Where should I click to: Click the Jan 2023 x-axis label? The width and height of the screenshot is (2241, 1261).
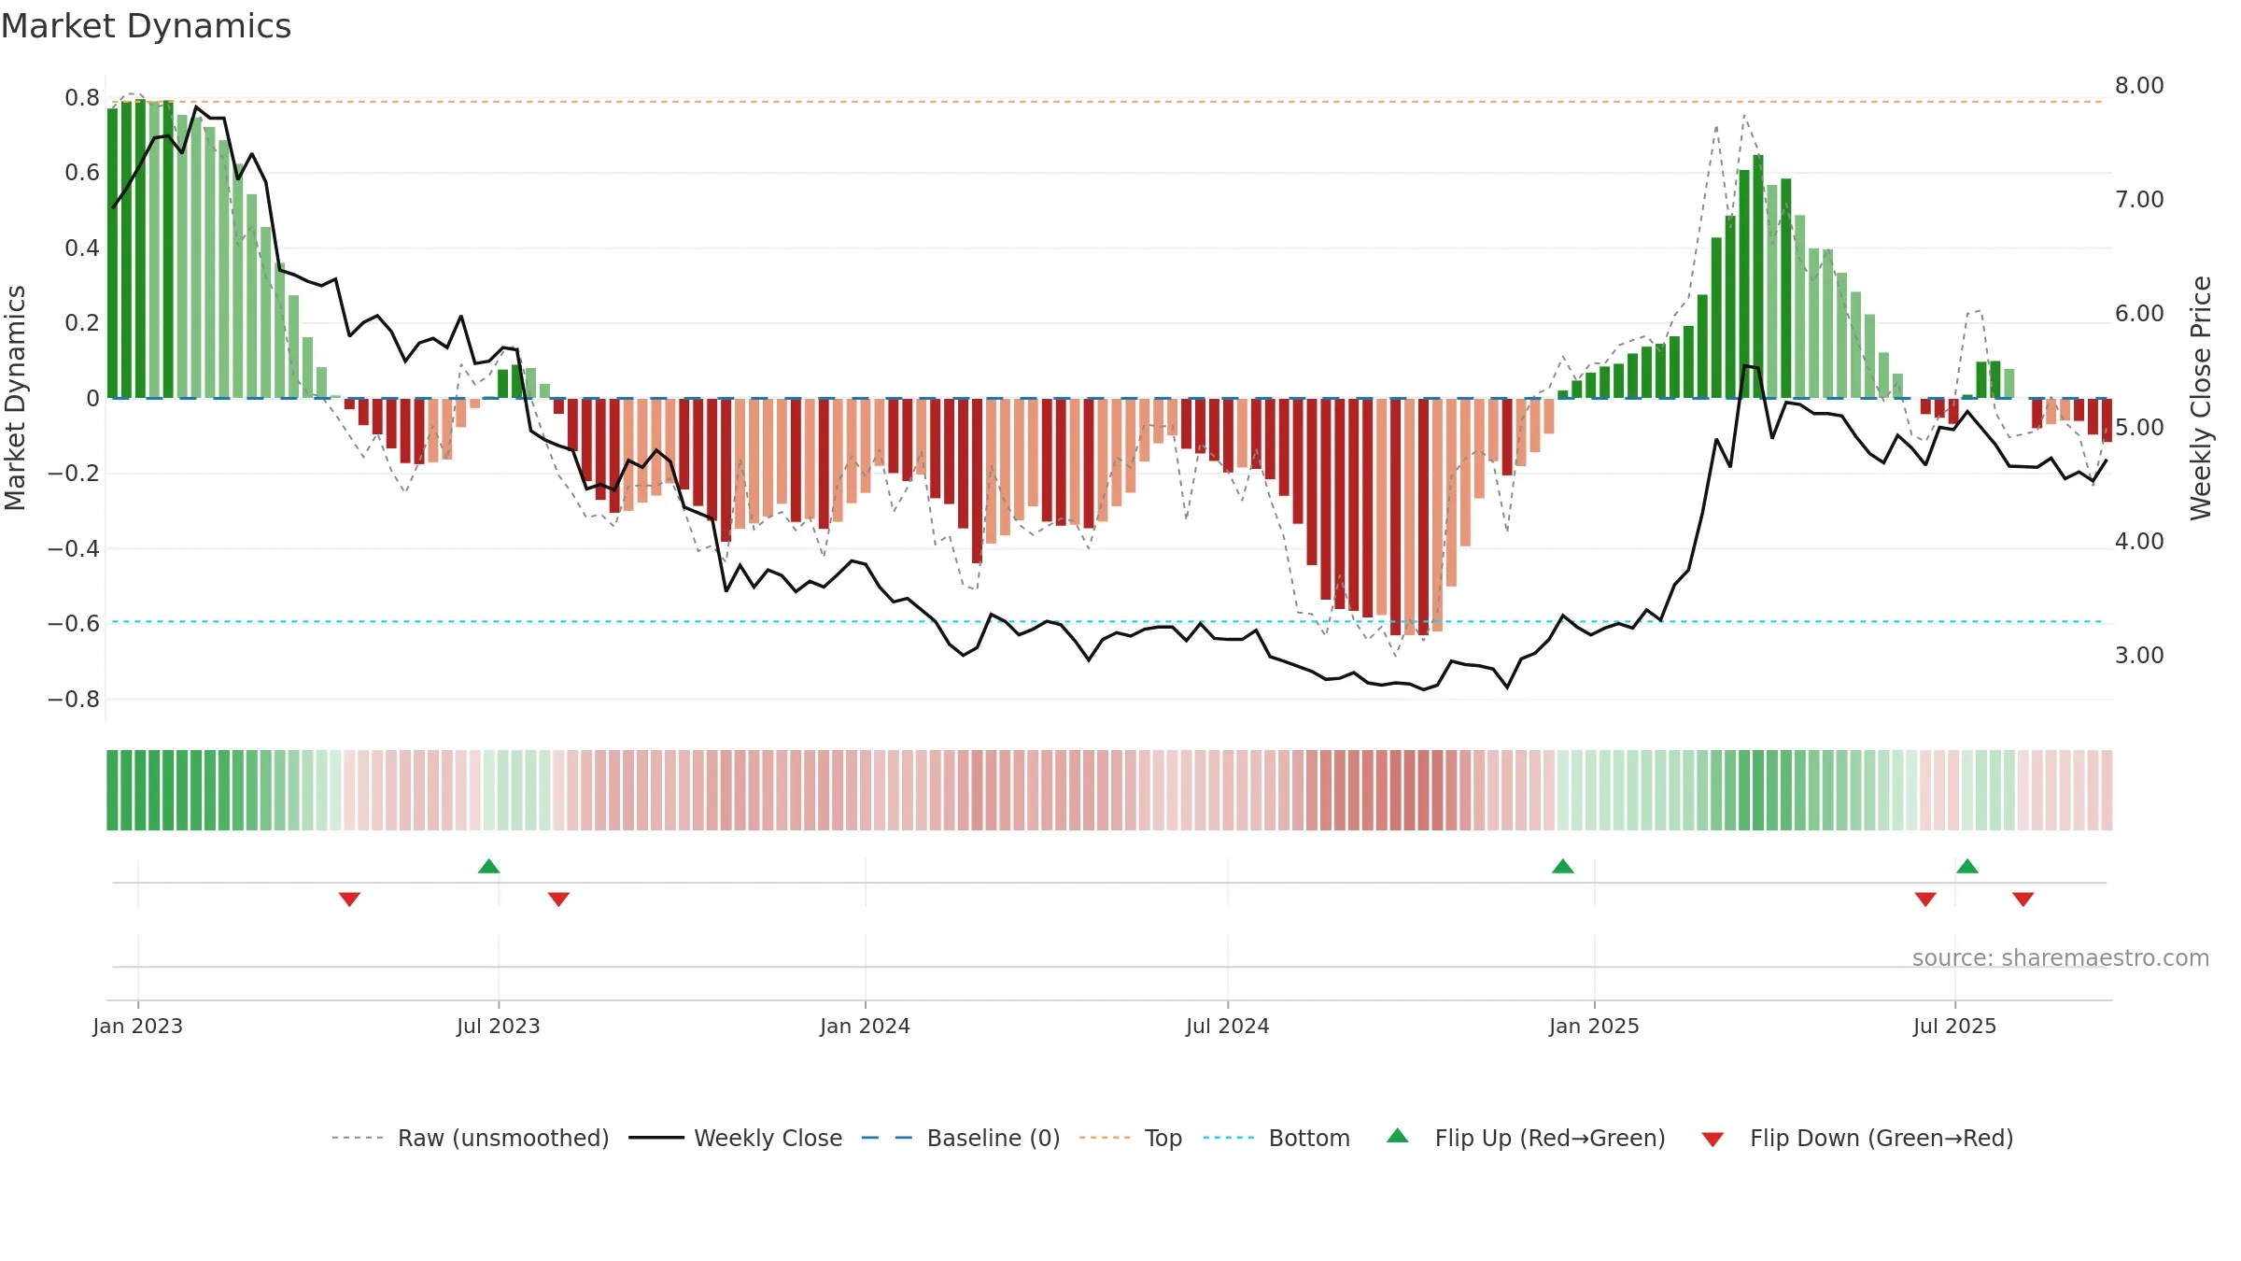coord(138,1026)
